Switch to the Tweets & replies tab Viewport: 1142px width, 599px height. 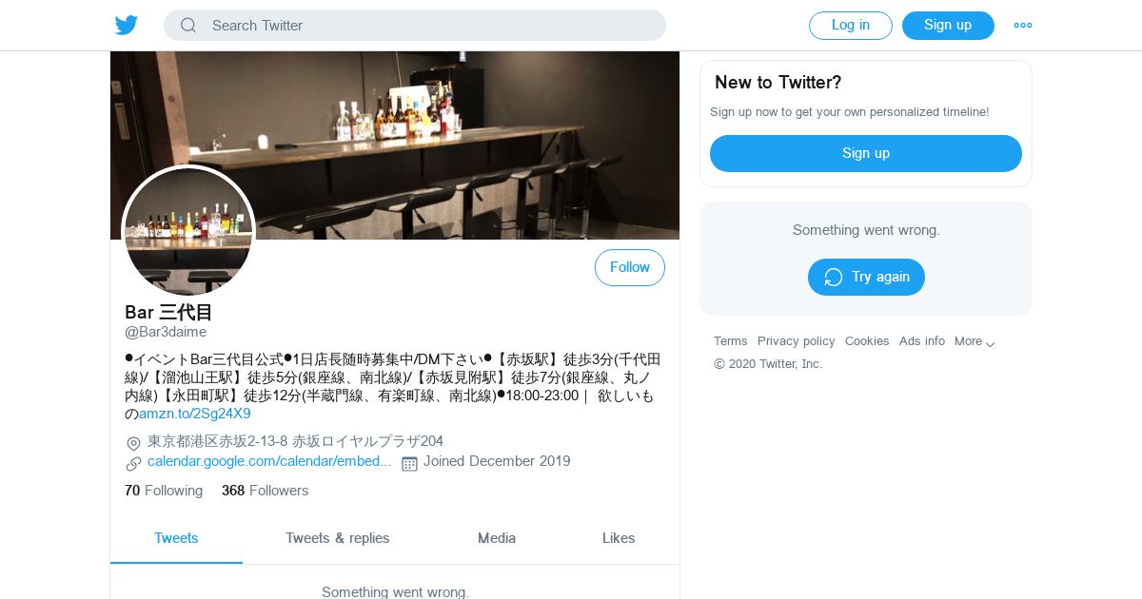(338, 538)
